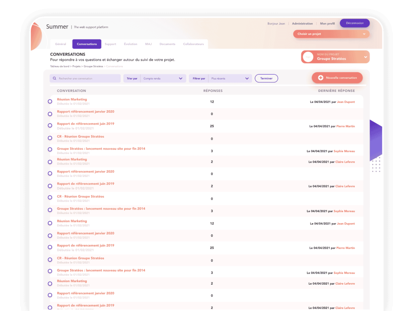Click the Groupe Stratéos project logo circle
This screenshot has height=311, width=409.
(x=308, y=57)
